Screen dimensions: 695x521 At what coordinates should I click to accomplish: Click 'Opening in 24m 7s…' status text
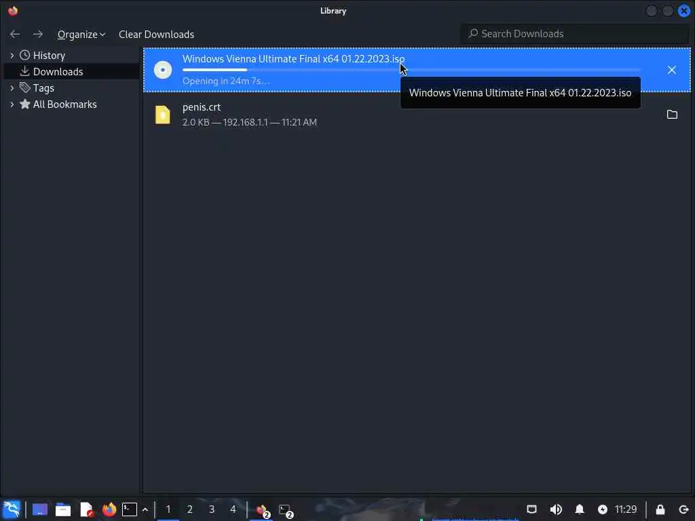click(x=226, y=81)
